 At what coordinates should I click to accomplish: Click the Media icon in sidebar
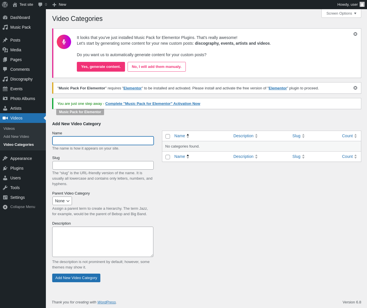(5, 50)
